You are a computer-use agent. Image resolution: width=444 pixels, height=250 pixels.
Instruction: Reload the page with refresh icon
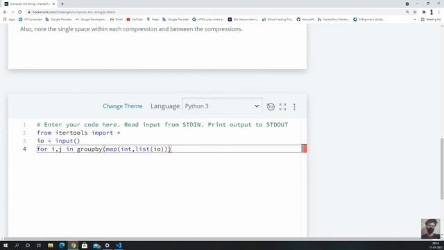[20, 12]
